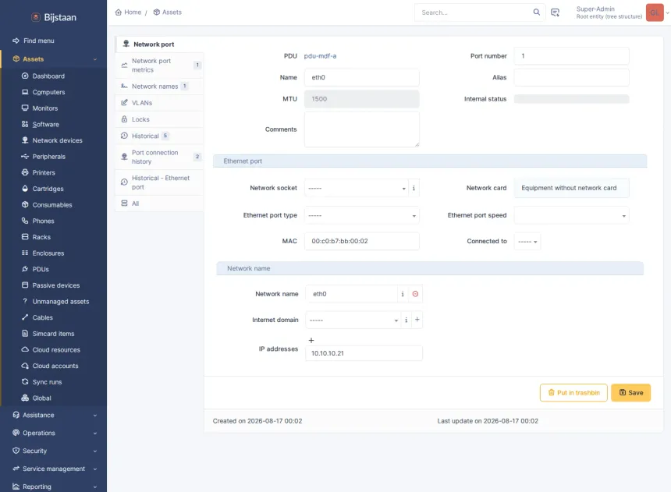This screenshot has height=492, width=671.
Task: Open Computers in the sidebar
Action: coord(48,92)
